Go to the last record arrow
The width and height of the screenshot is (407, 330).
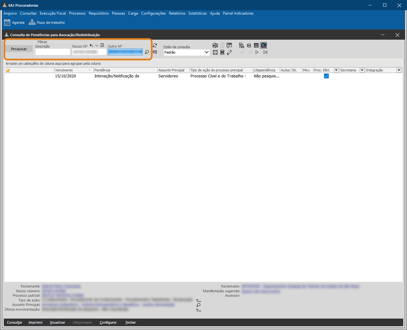(x=265, y=52)
